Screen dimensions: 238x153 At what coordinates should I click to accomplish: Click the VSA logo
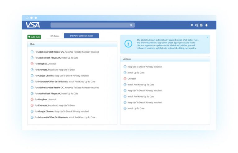coord(33,25)
